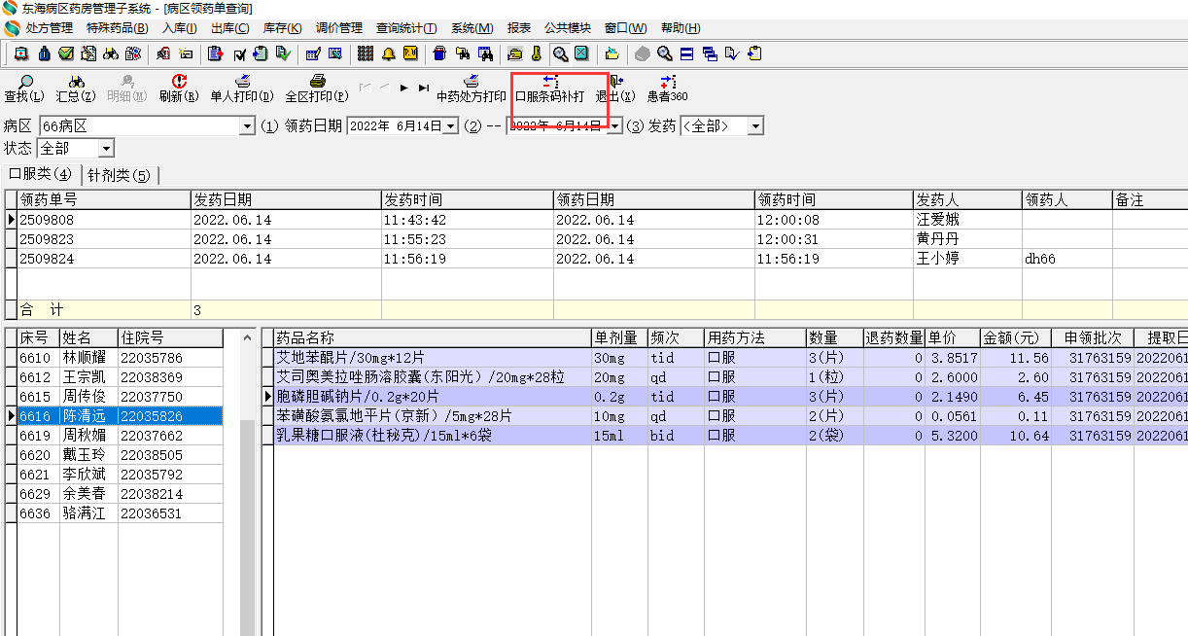Select prescription order row 2509823
This screenshot has height=636, width=1188.
point(47,239)
